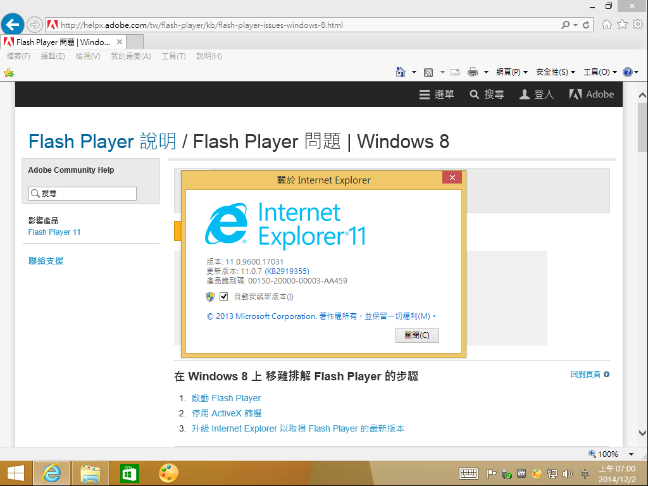This screenshot has width=648, height=486.
Task: Click the Adobe site 搜尋 search icon
Action: click(487, 94)
